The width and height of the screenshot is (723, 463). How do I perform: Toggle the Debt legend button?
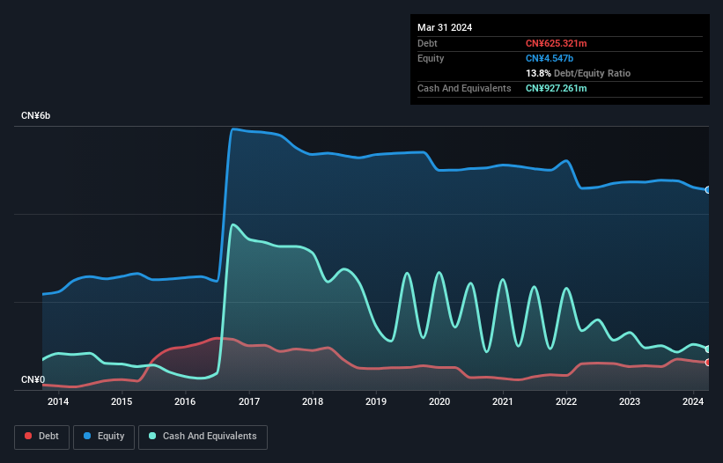42,437
